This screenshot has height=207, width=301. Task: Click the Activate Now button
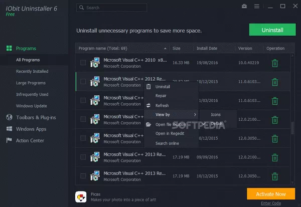[271, 194]
